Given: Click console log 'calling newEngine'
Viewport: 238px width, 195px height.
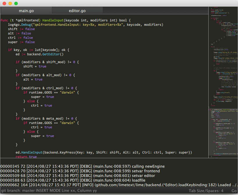Looking at the screenshot, I should pos(82,166).
